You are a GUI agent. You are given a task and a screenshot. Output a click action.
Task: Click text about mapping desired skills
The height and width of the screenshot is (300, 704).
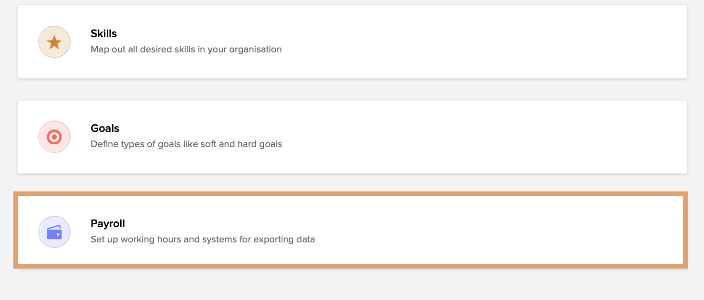click(186, 49)
